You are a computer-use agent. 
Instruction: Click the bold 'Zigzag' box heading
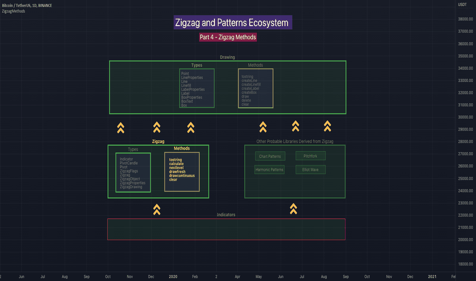pyautogui.click(x=158, y=142)
